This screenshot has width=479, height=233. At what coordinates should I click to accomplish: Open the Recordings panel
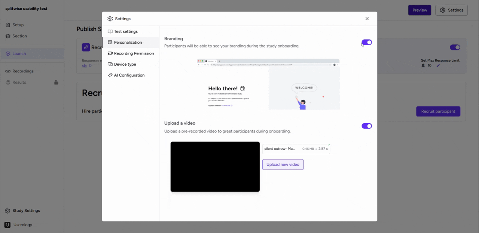click(7, 71)
